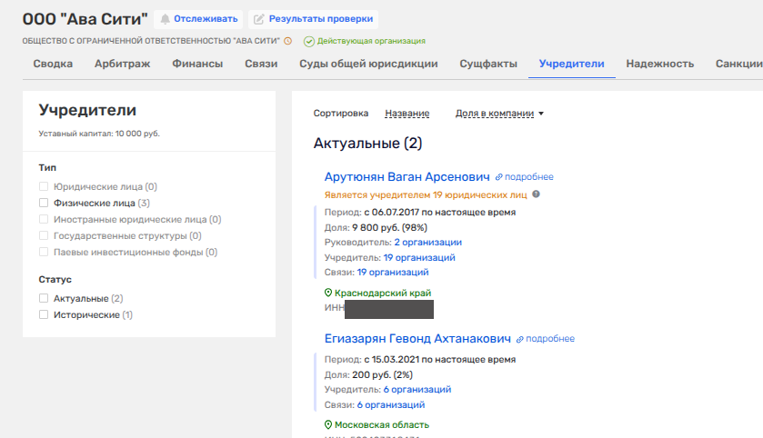763x438 pixels.
Task: Open the Доля в компании sort dropdown arrow
Action: click(541, 114)
